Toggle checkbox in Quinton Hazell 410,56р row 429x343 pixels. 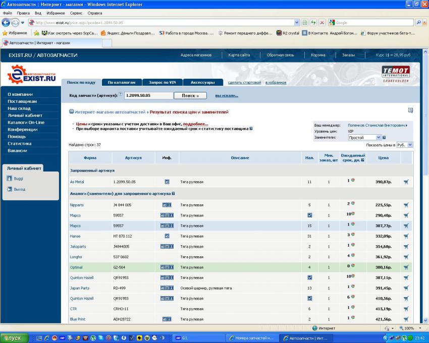click(x=309, y=298)
